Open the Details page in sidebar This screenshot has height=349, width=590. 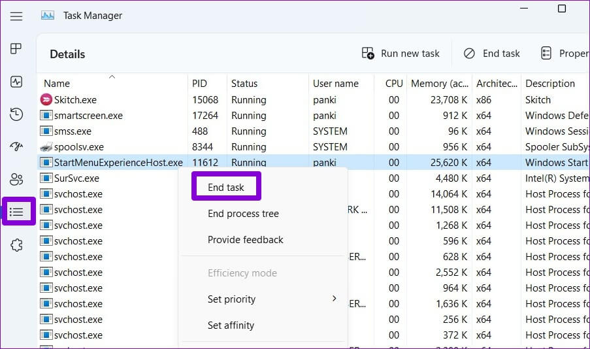16,212
